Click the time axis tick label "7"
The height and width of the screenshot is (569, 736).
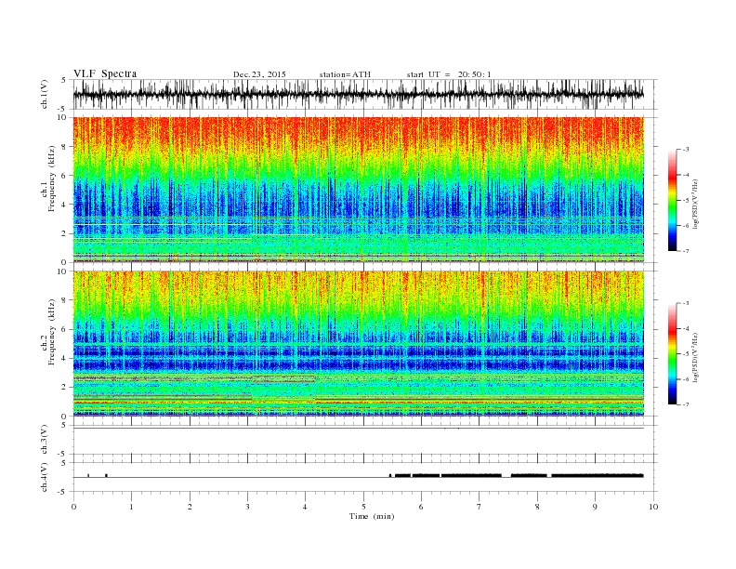click(x=480, y=507)
